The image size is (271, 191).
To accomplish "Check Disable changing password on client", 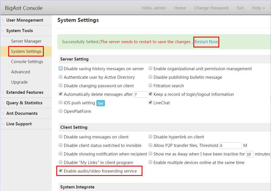I will (61, 85).
